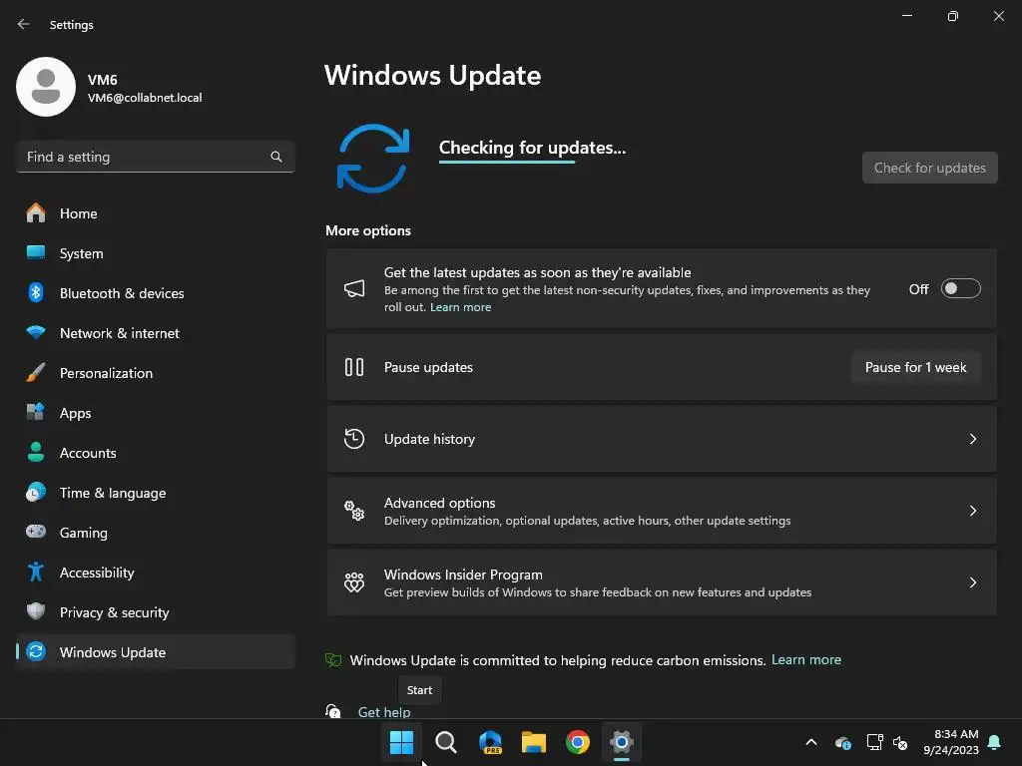Click the Accounts person icon

(36, 452)
